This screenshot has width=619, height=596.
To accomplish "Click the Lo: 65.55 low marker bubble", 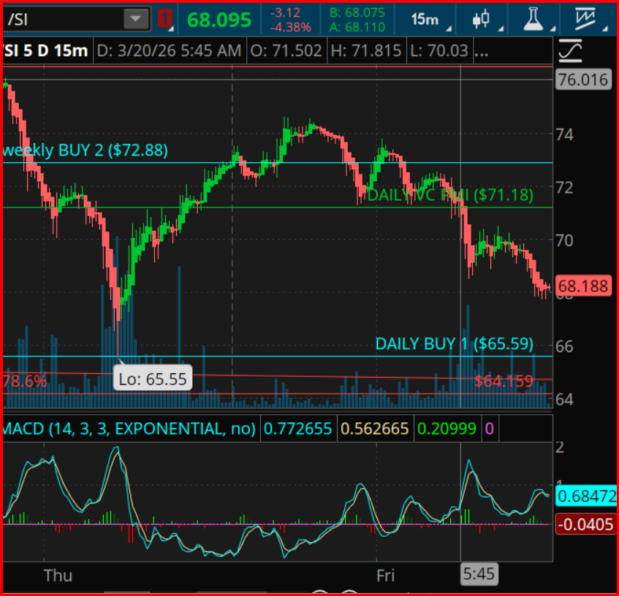I will [x=153, y=378].
